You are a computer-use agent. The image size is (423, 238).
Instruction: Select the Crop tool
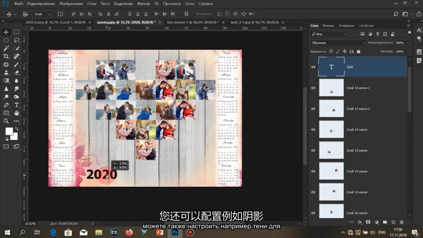tap(6, 56)
